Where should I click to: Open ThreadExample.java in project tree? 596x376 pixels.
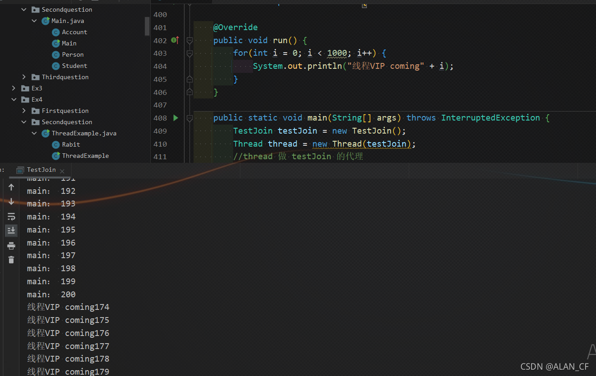(x=84, y=133)
